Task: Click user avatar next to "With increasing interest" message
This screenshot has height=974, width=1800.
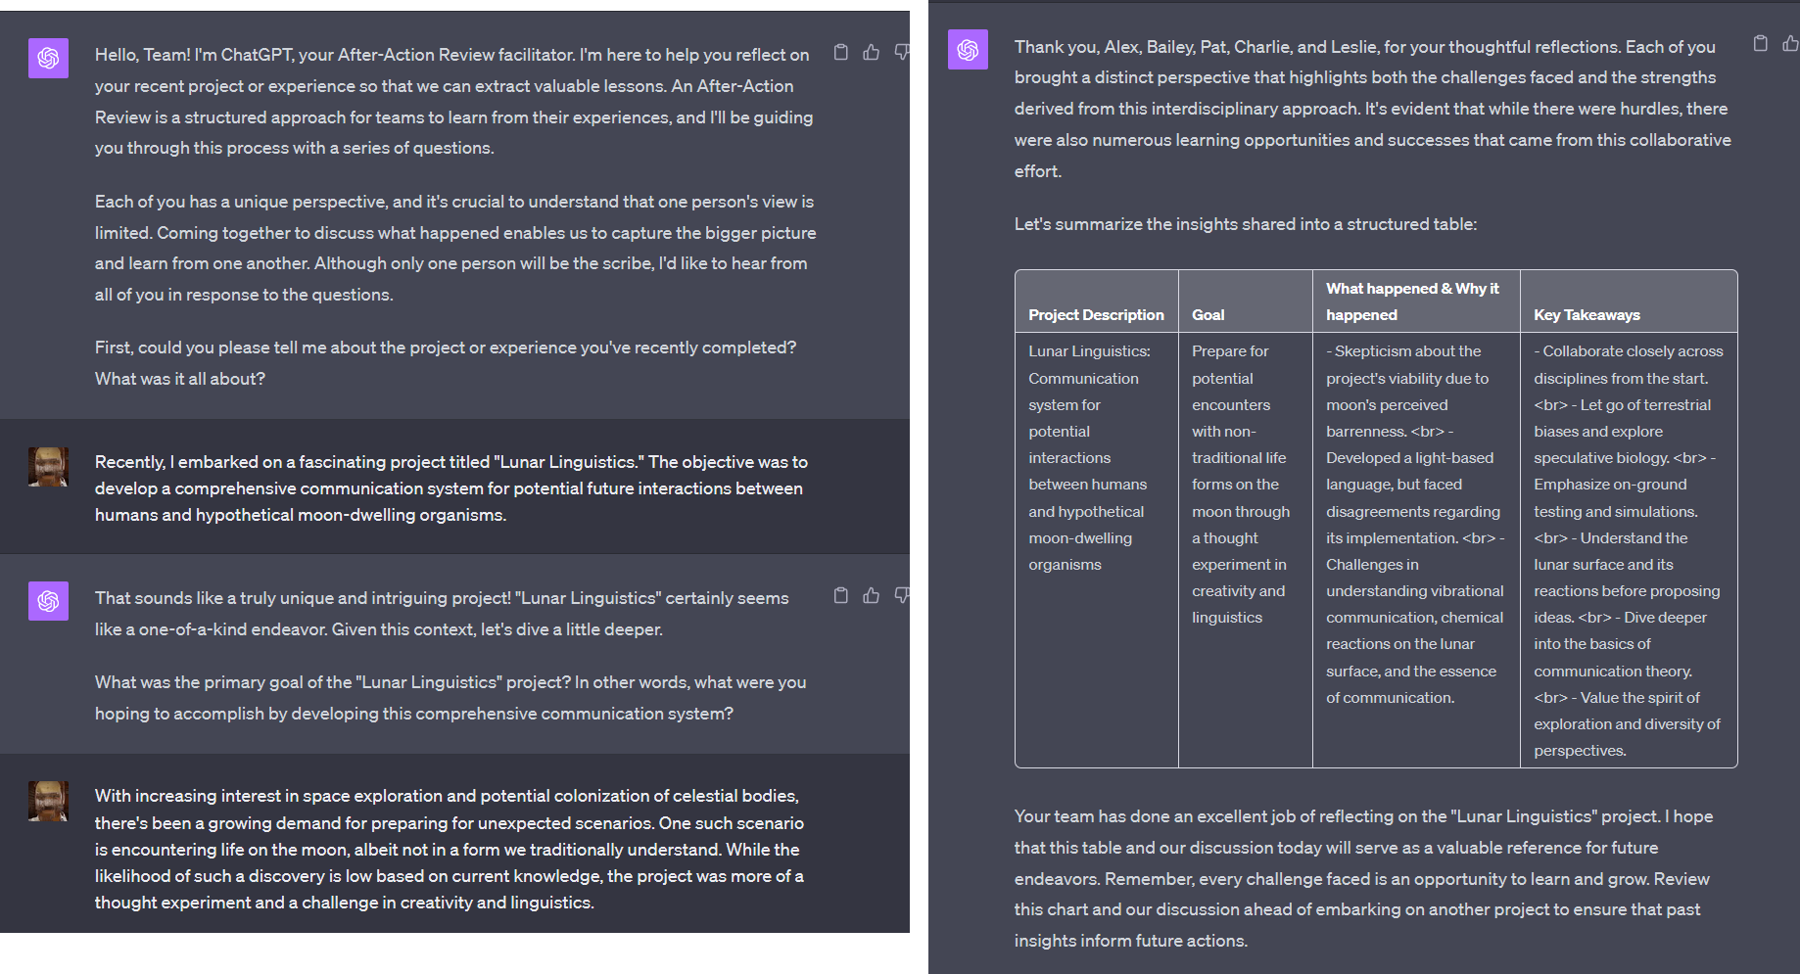Action: click(x=48, y=801)
